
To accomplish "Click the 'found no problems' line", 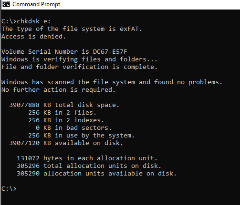I will click(112, 82).
